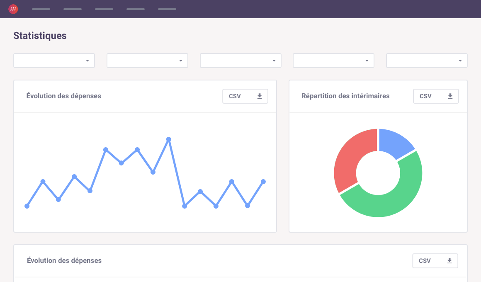Screen dimensions: 481x282
Task: Click the lower Évolution des dépenses panel title
Action: coord(64,260)
